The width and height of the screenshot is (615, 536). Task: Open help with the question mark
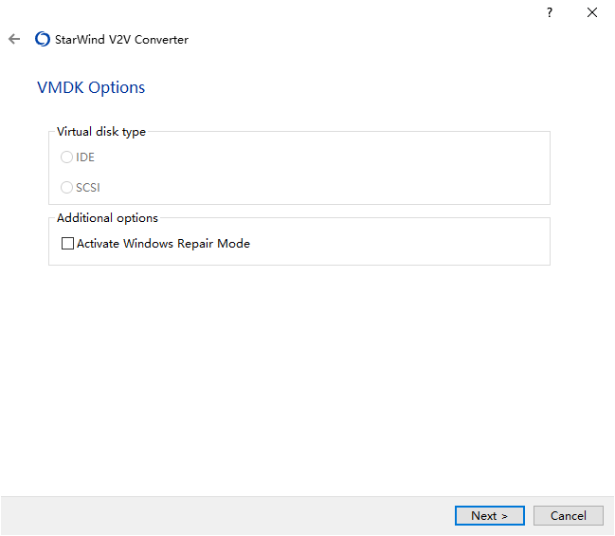pyautogui.click(x=550, y=13)
